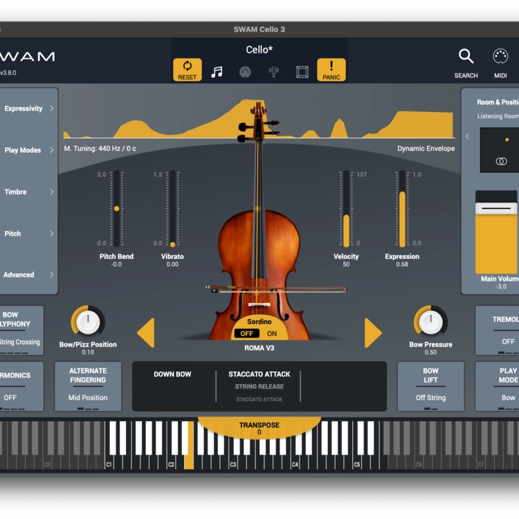
Task: Open the Pitch menu item
Action: point(28,233)
